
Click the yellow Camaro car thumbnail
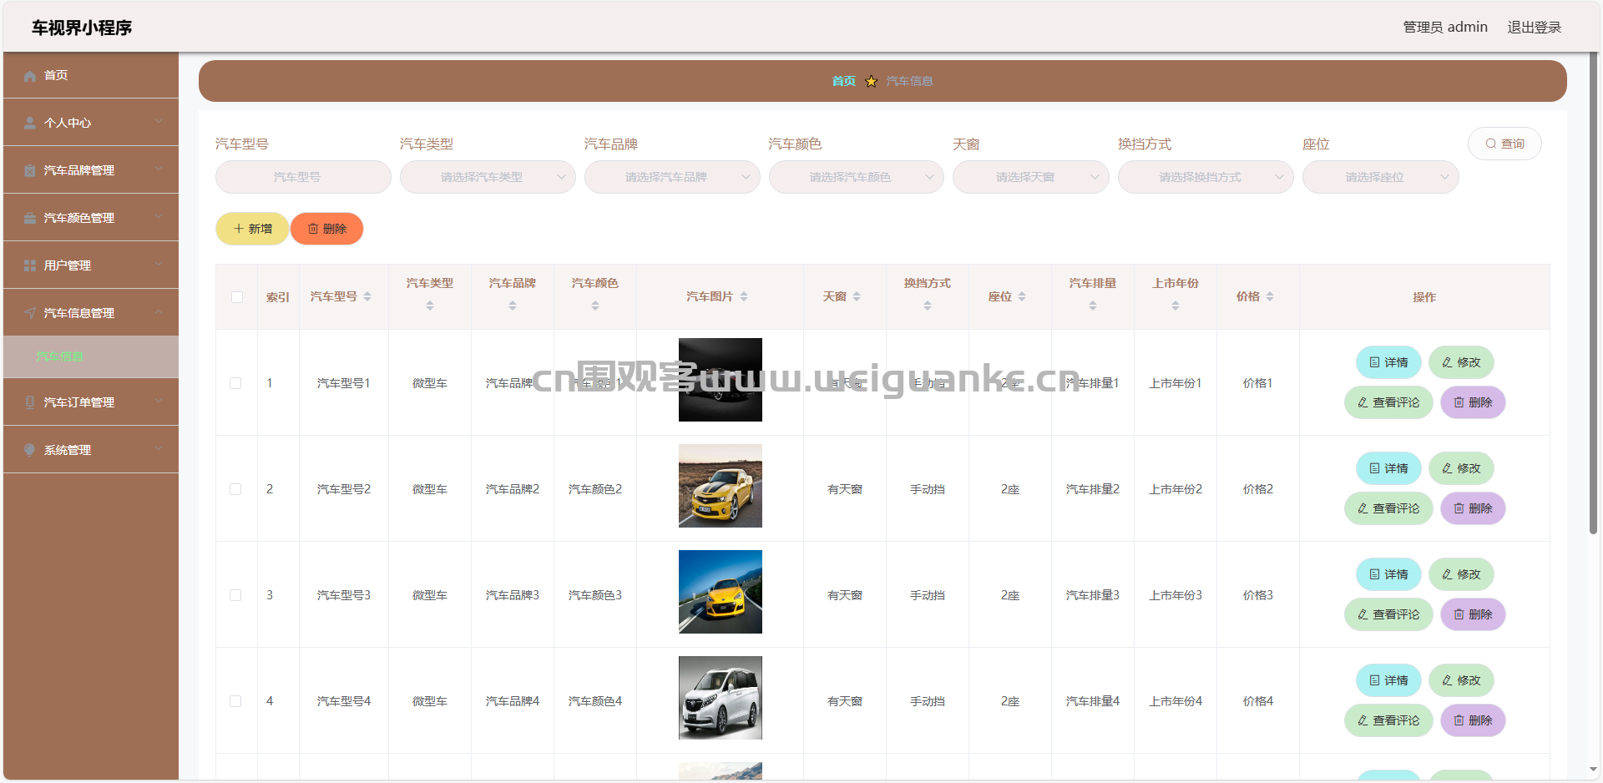tap(720, 485)
